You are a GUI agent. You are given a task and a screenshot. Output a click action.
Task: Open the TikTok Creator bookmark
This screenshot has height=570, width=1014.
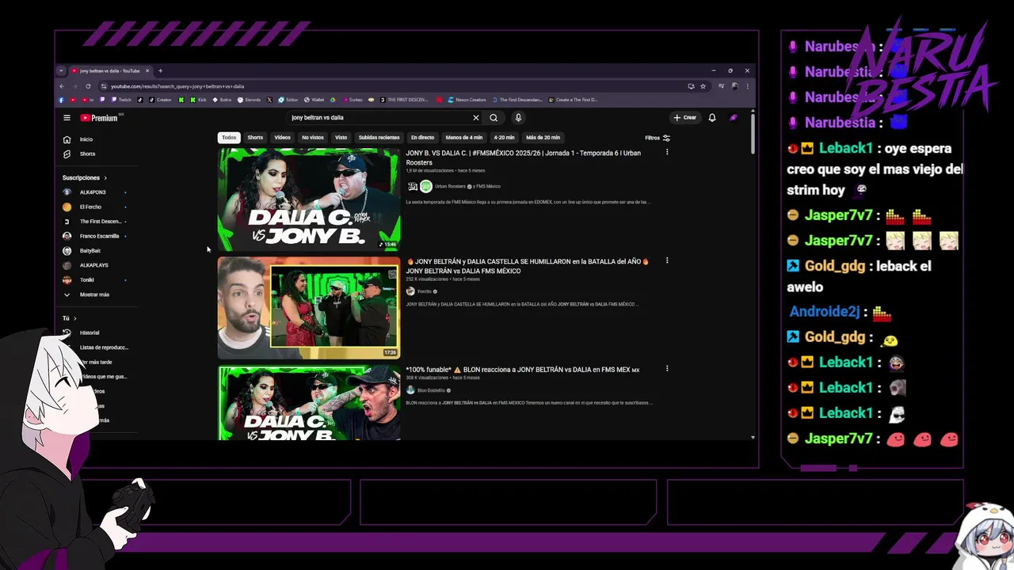point(161,100)
